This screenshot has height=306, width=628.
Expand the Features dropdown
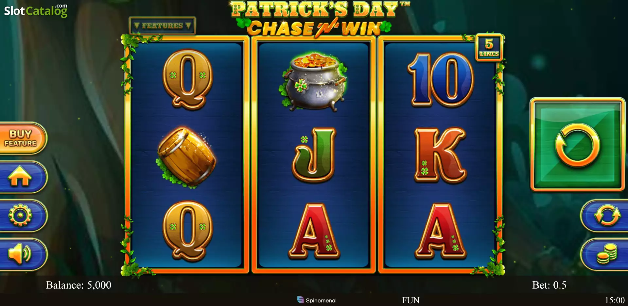(x=162, y=25)
